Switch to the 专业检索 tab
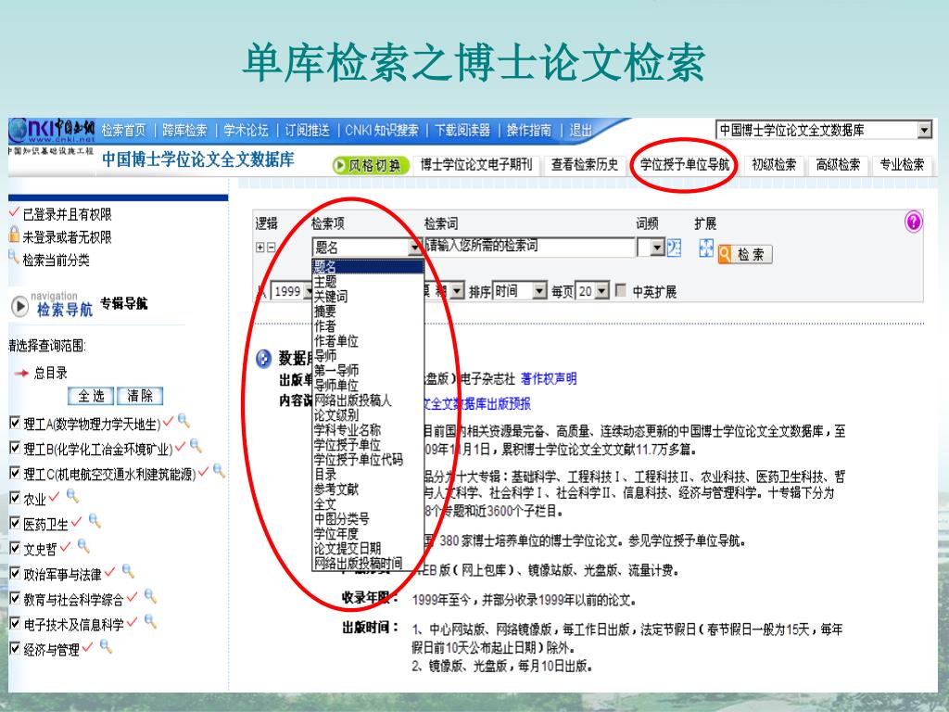The image size is (949, 712). (x=902, y=164)
